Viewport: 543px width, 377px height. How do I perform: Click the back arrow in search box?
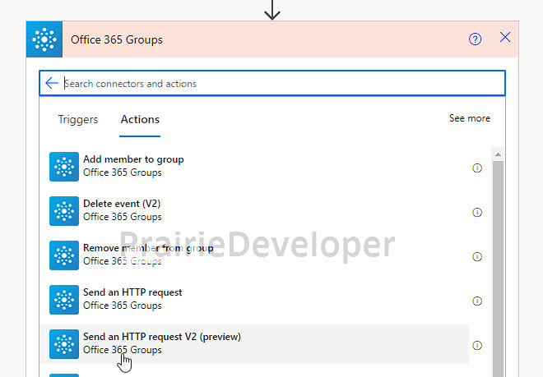click(x=52, y=83)
